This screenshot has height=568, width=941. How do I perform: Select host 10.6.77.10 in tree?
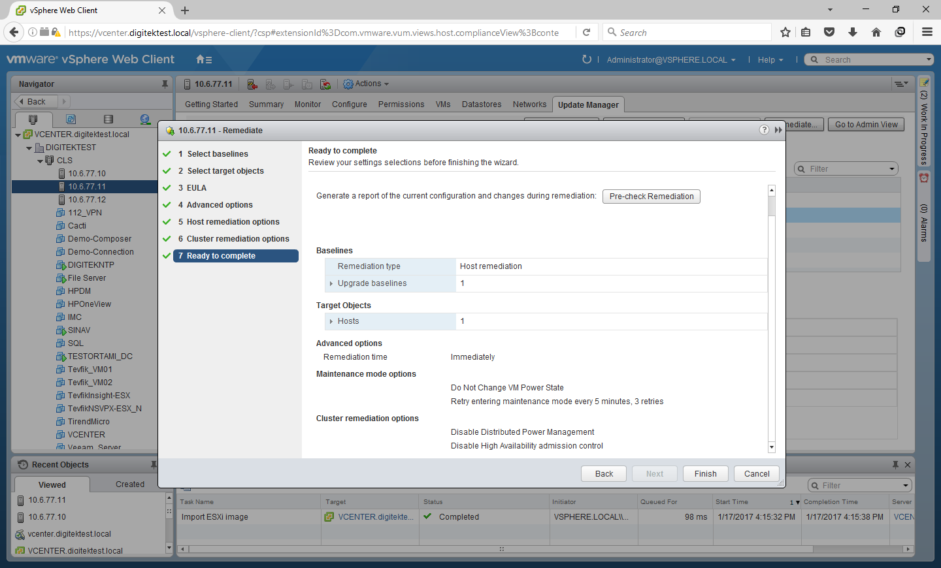coord(86,174)
